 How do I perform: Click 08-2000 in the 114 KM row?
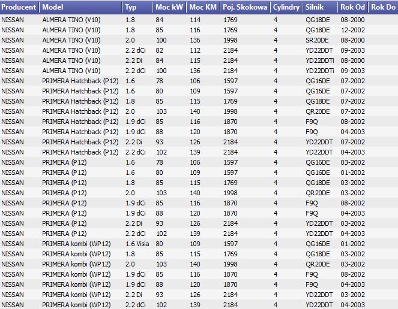coord(353,20)
